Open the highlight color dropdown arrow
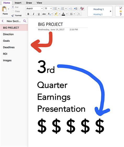Screen dimensions: 124x147 60,14
